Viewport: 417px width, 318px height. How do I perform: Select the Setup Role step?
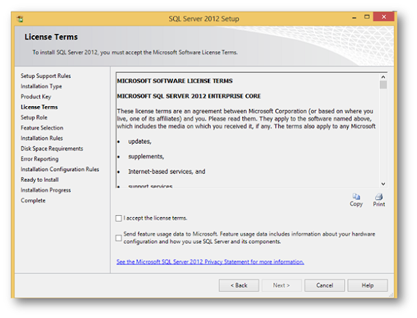[34, 117]
